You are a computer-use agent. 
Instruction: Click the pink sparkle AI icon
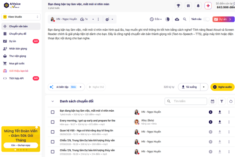[x=208, y=6]
